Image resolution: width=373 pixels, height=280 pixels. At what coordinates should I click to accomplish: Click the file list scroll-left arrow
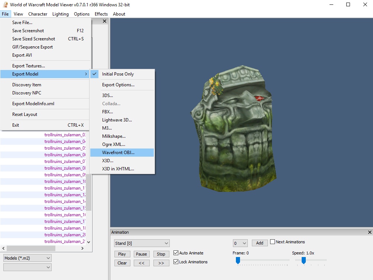[3, 248]
